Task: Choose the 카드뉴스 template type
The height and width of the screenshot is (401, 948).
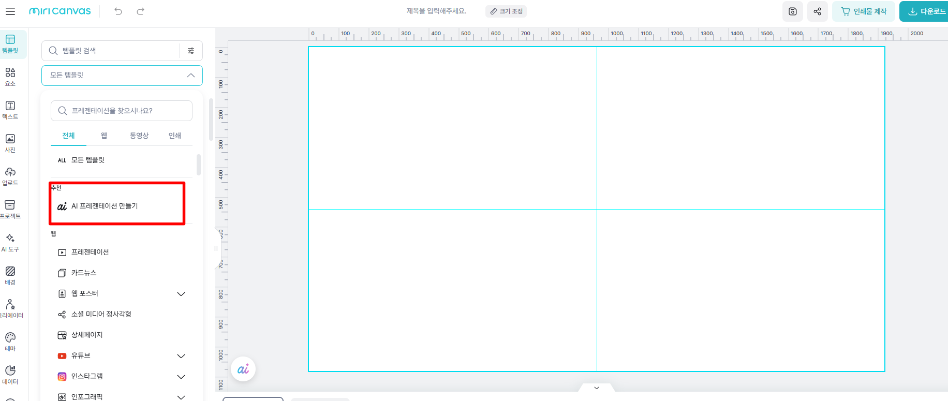Action: click(122, 273)
